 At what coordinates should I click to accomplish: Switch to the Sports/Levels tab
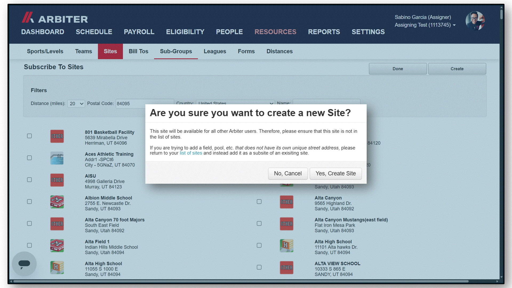pos(45,51)
